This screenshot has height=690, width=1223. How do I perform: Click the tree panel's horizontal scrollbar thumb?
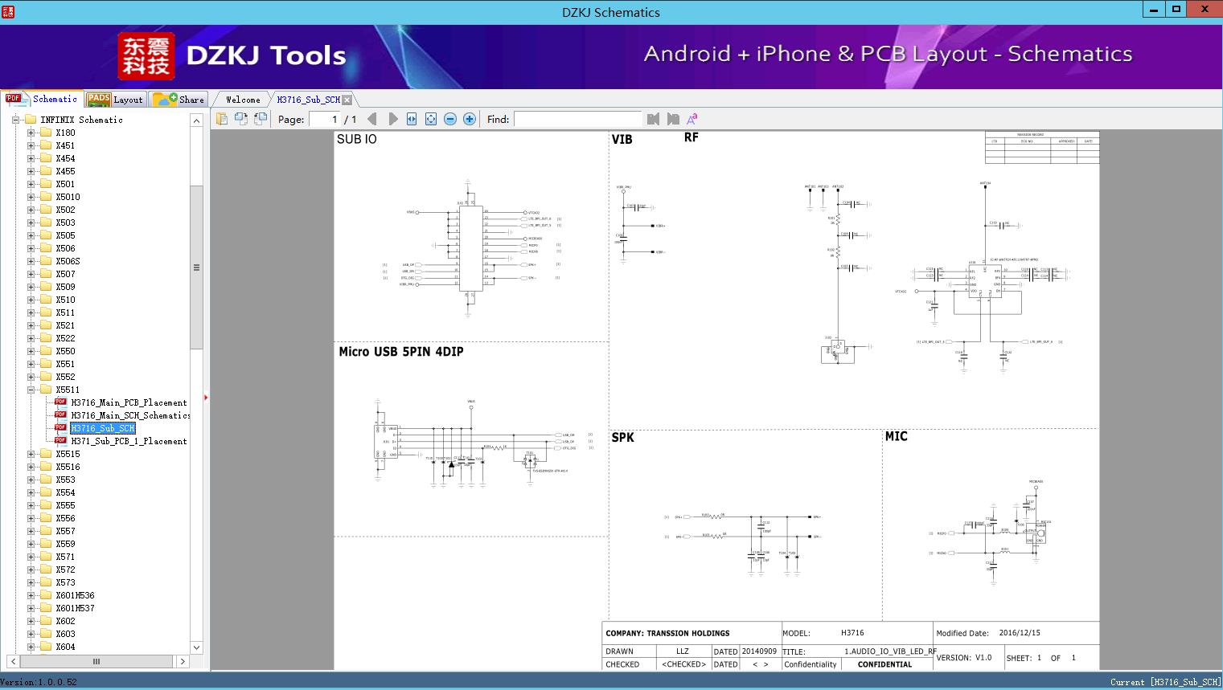pyautogui.click(x=96, y=661)
